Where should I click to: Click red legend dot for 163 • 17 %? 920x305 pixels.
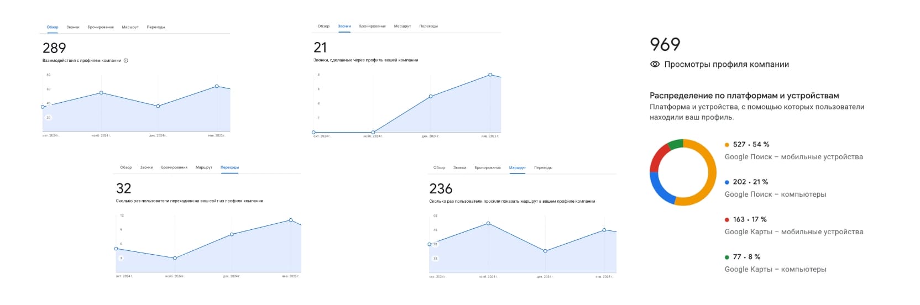click(x=727, y=220)
